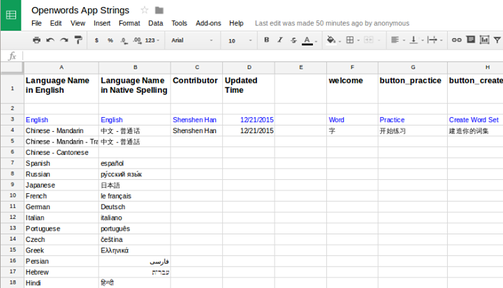
Task: Open the 123 more formats dropdown
Action: point(152,40)
